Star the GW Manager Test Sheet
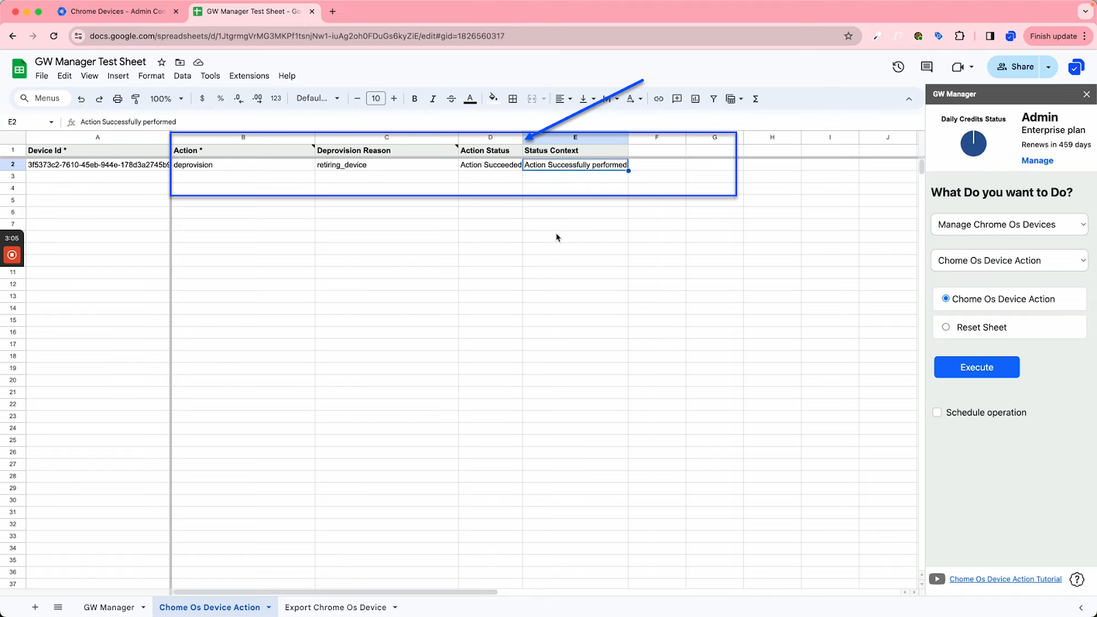The height and width of the screenshot is (617, 1097). [x=162, y=62]
